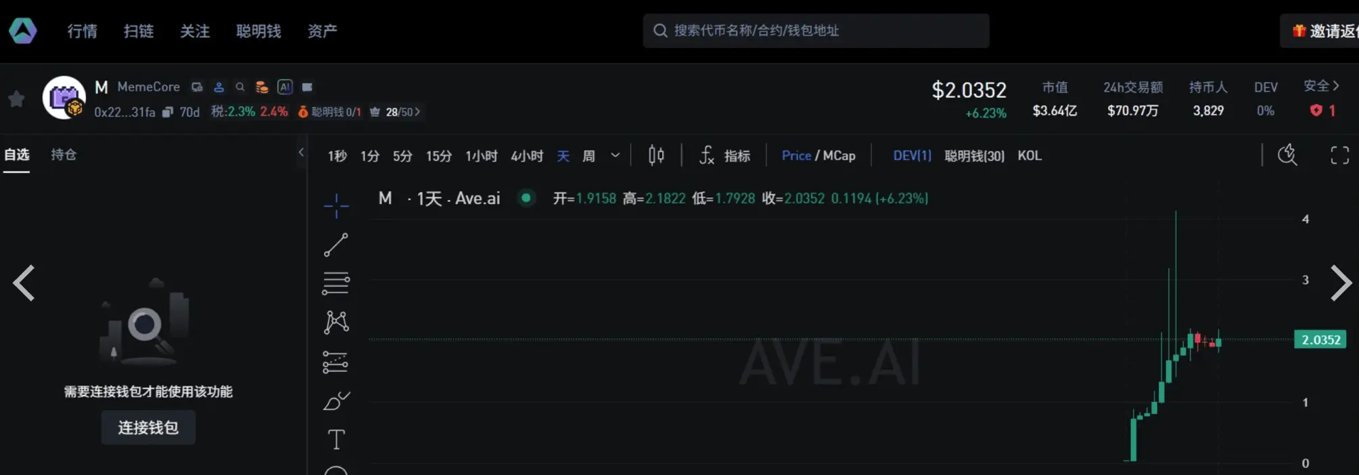Select the 周 weekly timeframe
Image resolution: width=1359 pixels, height=475 pixels.
point(589,156)
